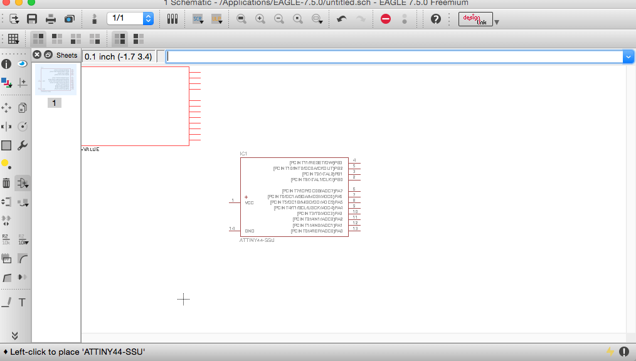
Task: Select the Copy tool
Action: pos(23,108)
